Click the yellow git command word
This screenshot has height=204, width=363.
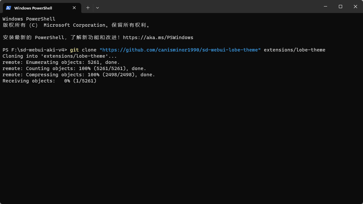pyautogui.click(x=74, y=50)
